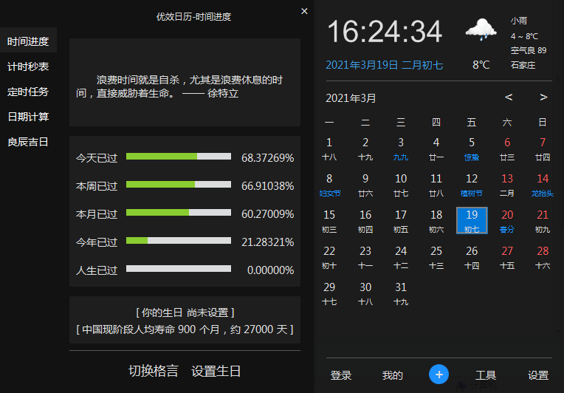Click the 设置生日 button

click(216, 371)
